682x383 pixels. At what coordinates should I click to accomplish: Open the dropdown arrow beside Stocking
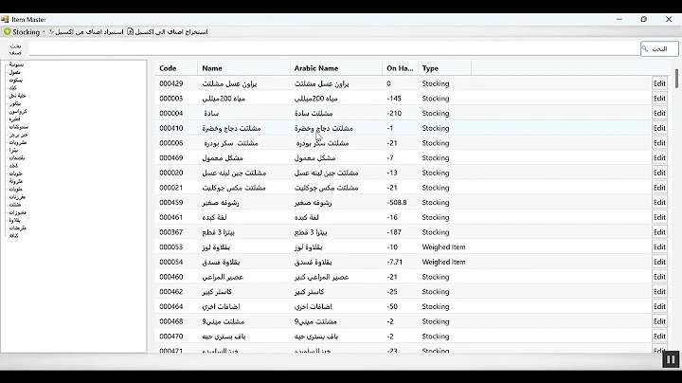44,32
